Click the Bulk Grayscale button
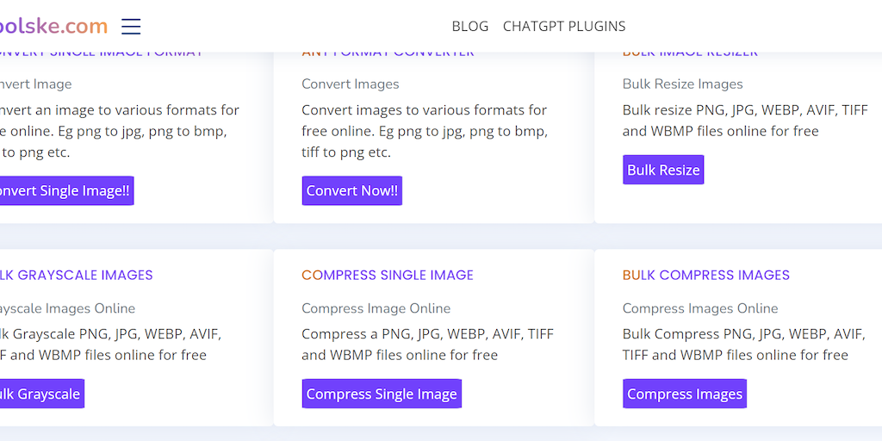882x441 pixels. point(40,394)
